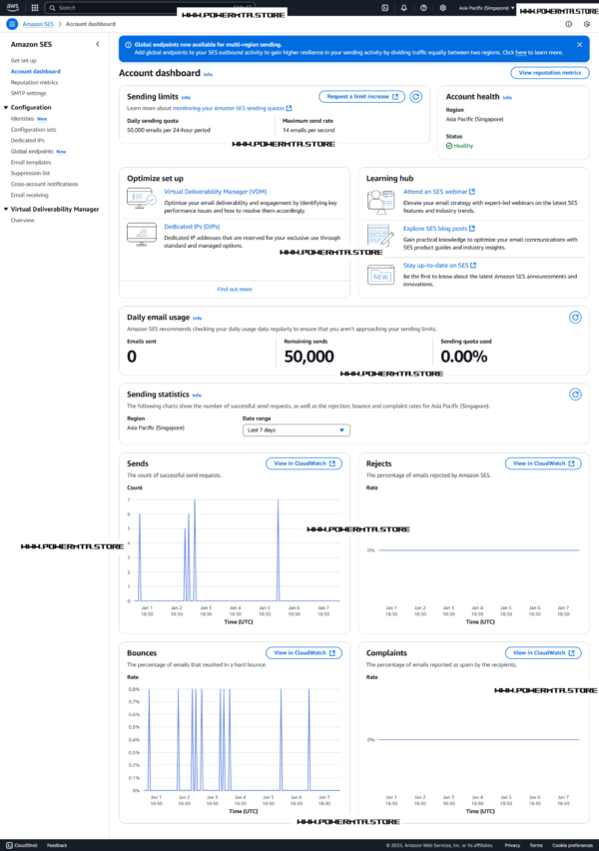This screenshot has width=599, height=851.
Task: Click View reputation metrics button
Action: [x=550, y=73]
